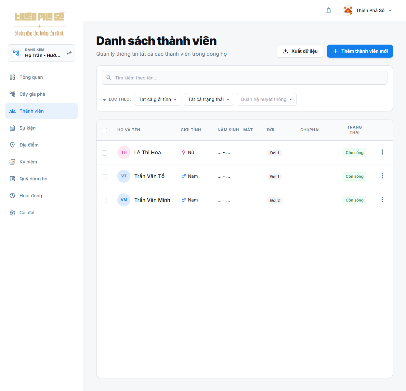Click the Năm sinh - Mất column header
This screenshot has width=406, height=391.
pos(235,130)
